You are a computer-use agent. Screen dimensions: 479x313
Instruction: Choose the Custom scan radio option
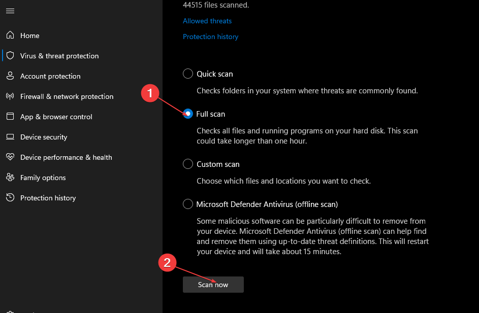tap(188, 164)
